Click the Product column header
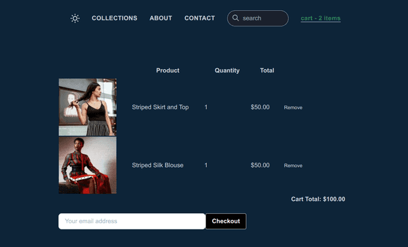Viewport: 408px width, 247px height. [167, 71]
